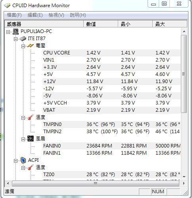Image resolution: width=192 pixels, height=198 pixels.
Task: Click the 準備 status bar text
Action: (10, 192)
